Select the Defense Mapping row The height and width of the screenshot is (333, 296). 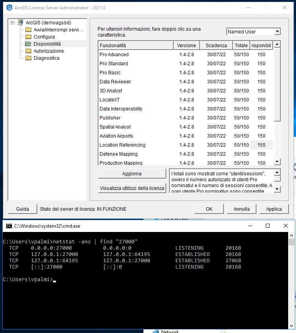pyautogui.click(x=186, y=154)
